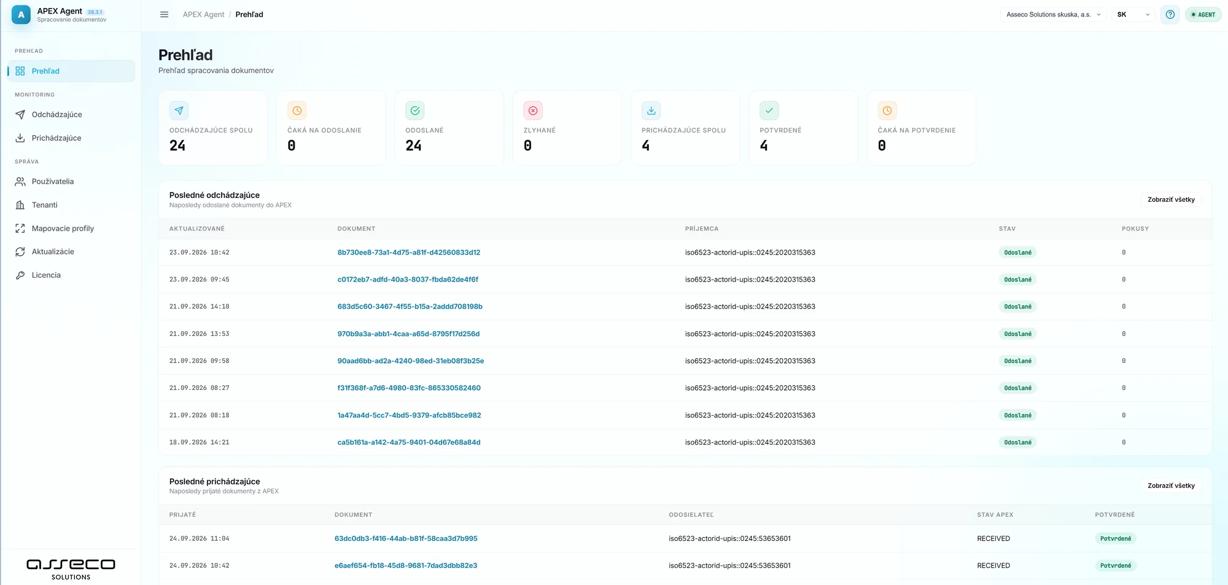Click the Tenanti building icon in sidebar

point(20,205)
